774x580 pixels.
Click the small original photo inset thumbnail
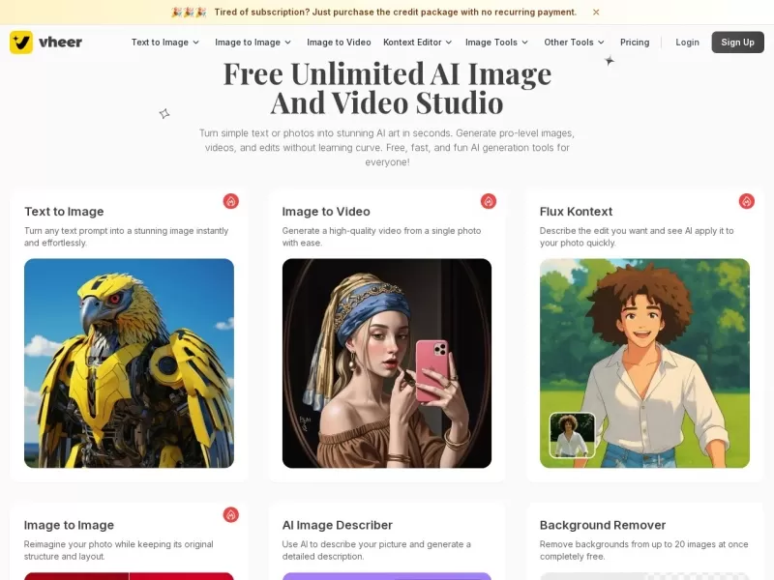coord(572,435)
